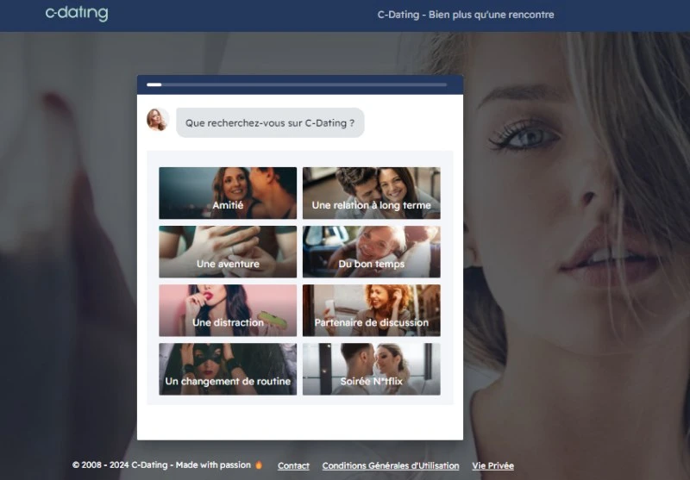This screenshot has height=480, width=690.
Task: Click the header title Bien plus qu'une rencontre
Action: pyautogui.click(x=466, y=15)
